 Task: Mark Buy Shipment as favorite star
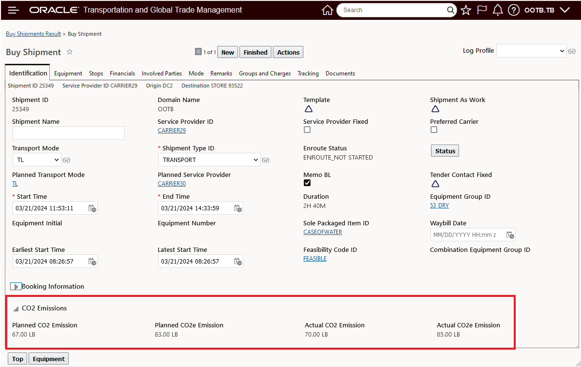click(x=70, y=52)
